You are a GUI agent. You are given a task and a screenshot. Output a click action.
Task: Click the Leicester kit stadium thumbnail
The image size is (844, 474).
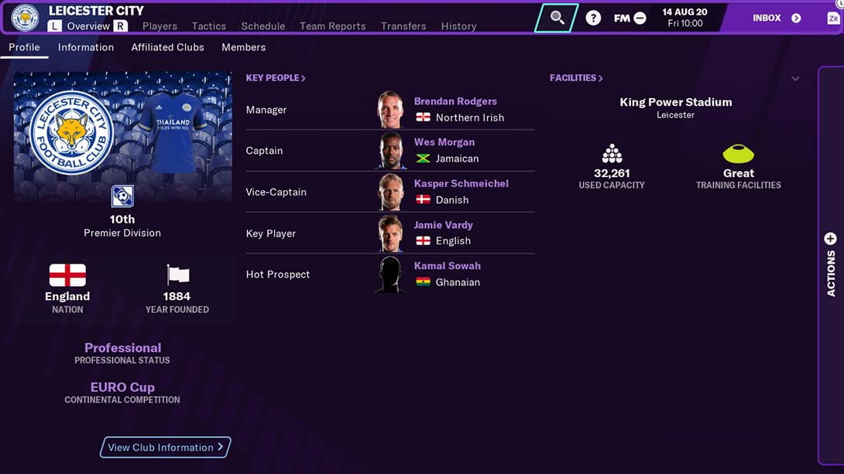point(123,137)
